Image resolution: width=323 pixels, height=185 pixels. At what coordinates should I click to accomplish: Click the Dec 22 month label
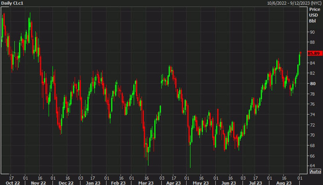coord(66,183)
